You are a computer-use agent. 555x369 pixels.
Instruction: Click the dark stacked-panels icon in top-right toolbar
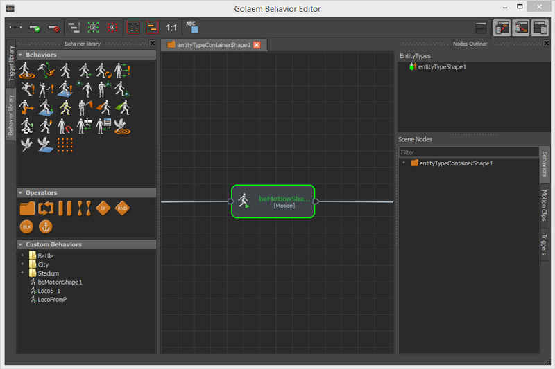[481, 28]
